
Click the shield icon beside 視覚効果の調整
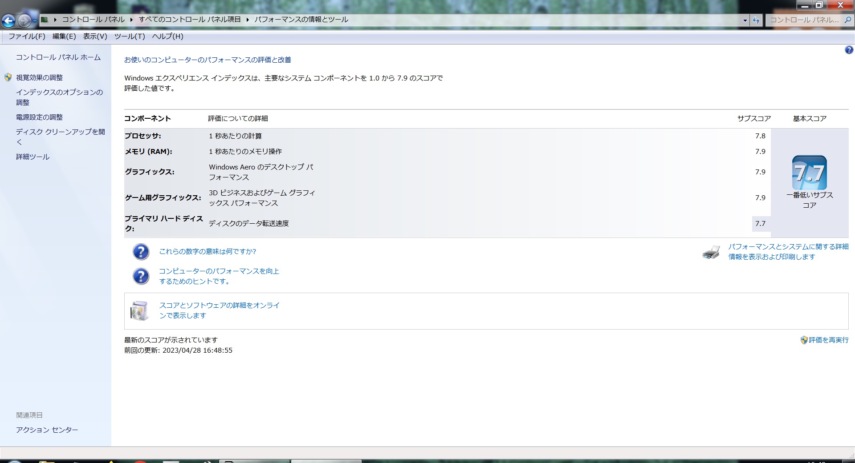[x=8, y=77]
